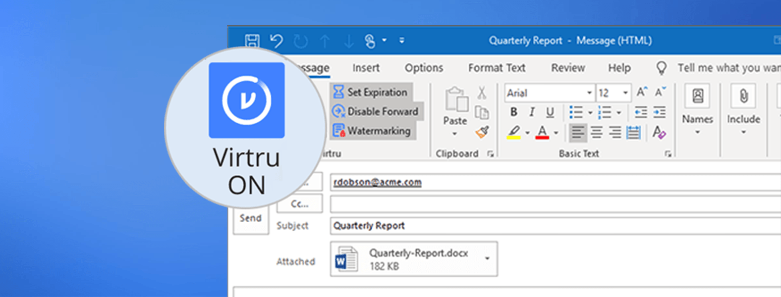Click the Paste clipboard icon
781x297 pixels.
[456, 101]
